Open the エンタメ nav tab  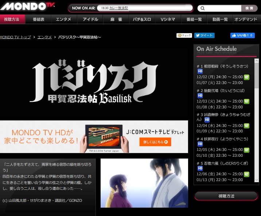coord(65,19)
